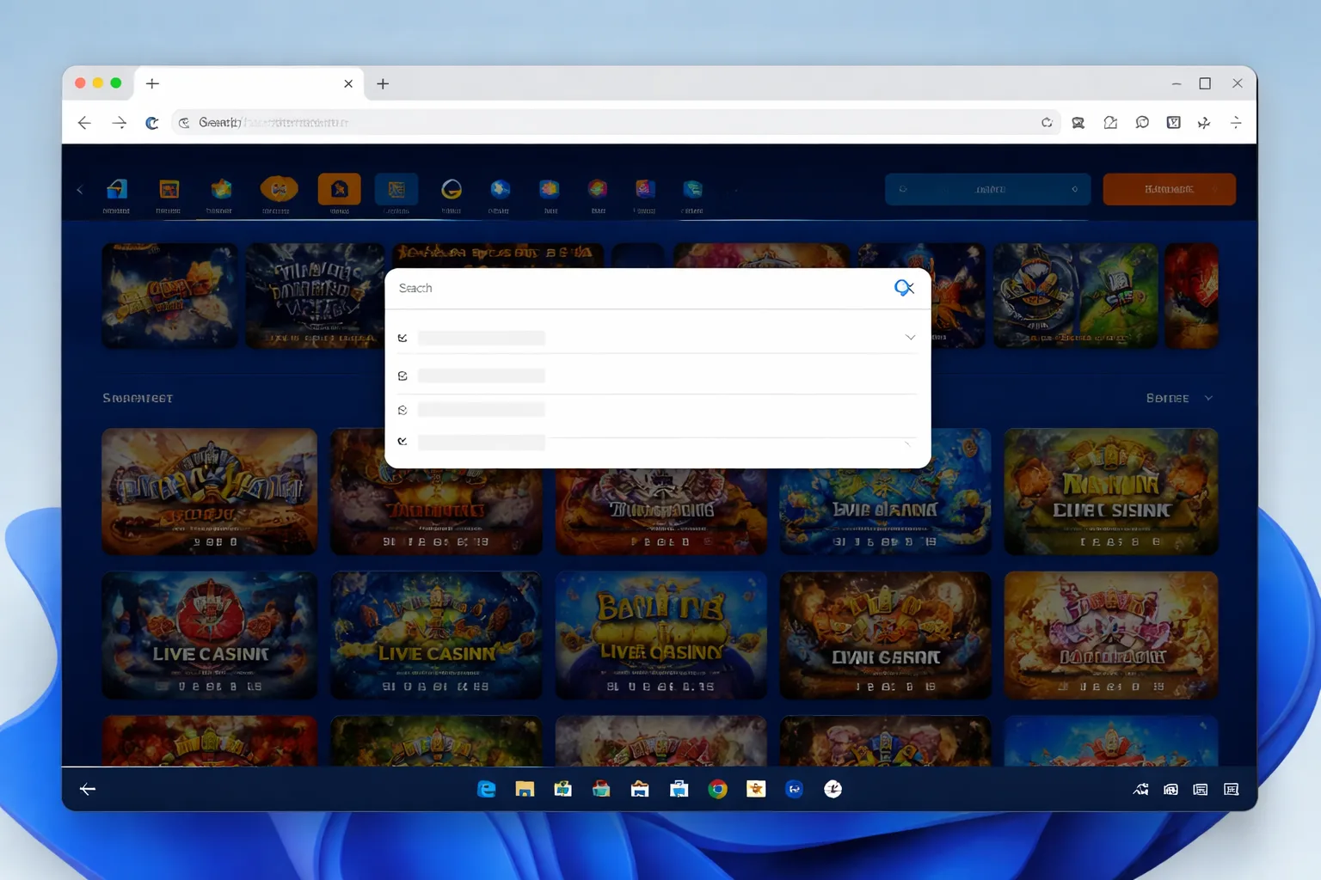Click the speech bubble icon in browser toolbar
The image size is (1321, 880).
(x=1142, y=123)
